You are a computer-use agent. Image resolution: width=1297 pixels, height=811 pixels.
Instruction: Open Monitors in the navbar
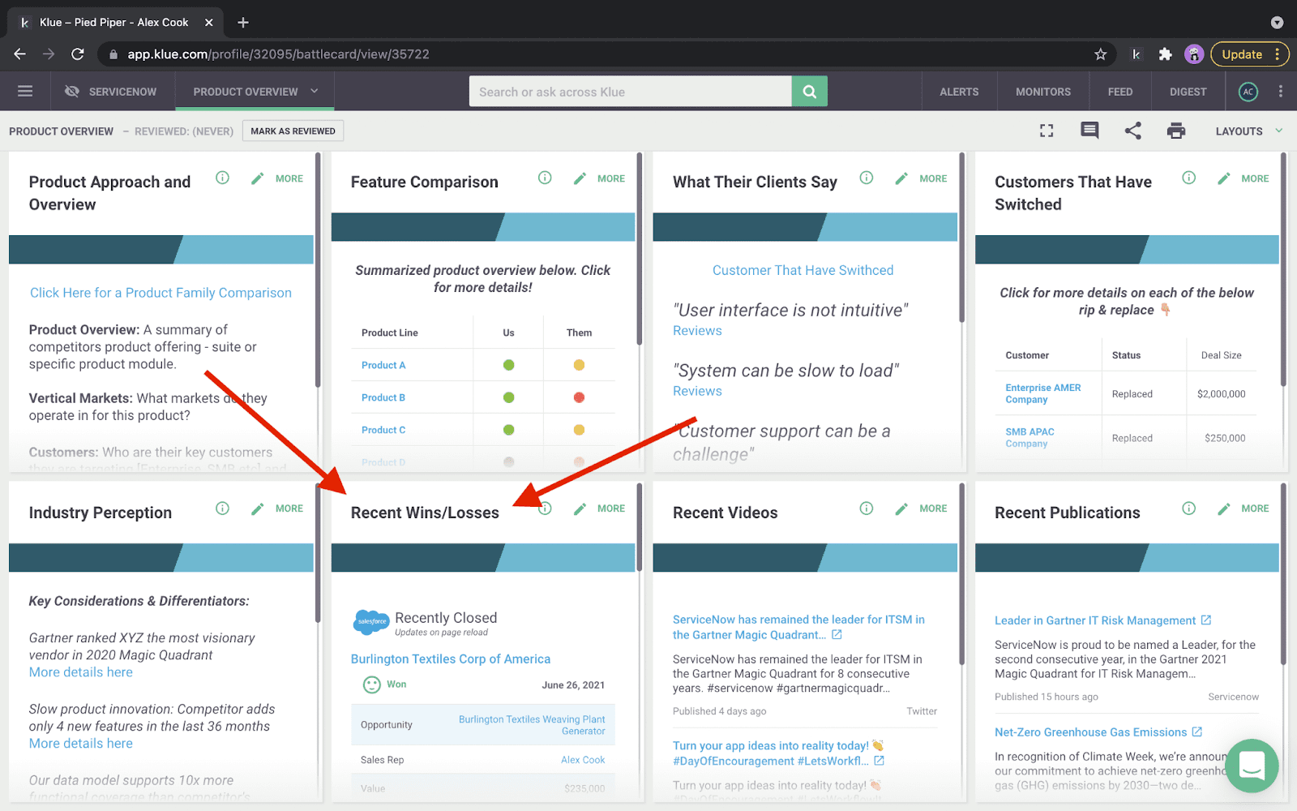[x=1043, y=92]
